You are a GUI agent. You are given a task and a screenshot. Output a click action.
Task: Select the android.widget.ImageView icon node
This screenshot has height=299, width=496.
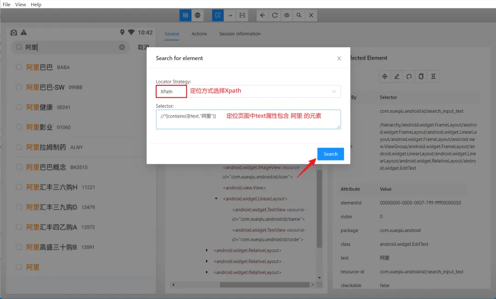point(262,172)
